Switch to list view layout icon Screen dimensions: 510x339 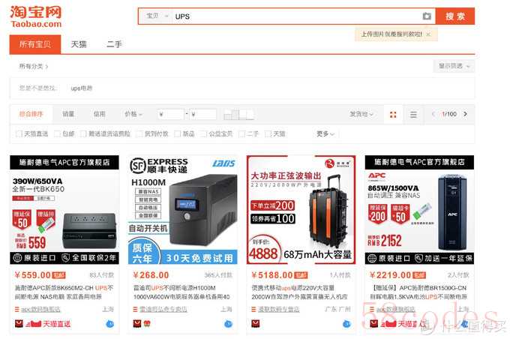point(413,114)
